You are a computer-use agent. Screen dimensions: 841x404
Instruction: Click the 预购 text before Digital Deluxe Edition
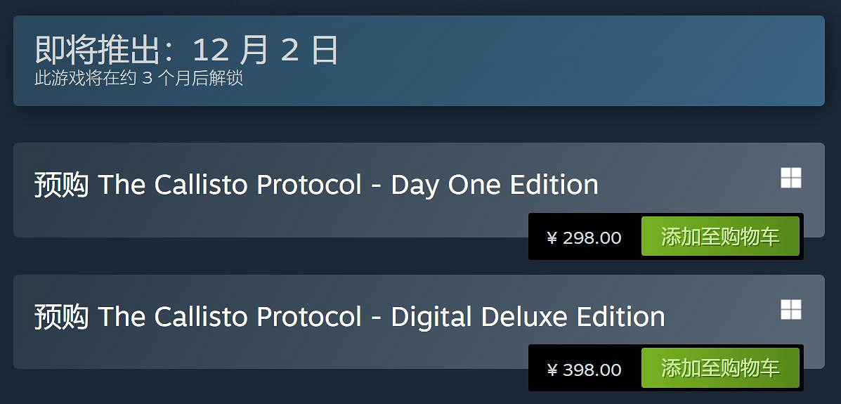61,317
